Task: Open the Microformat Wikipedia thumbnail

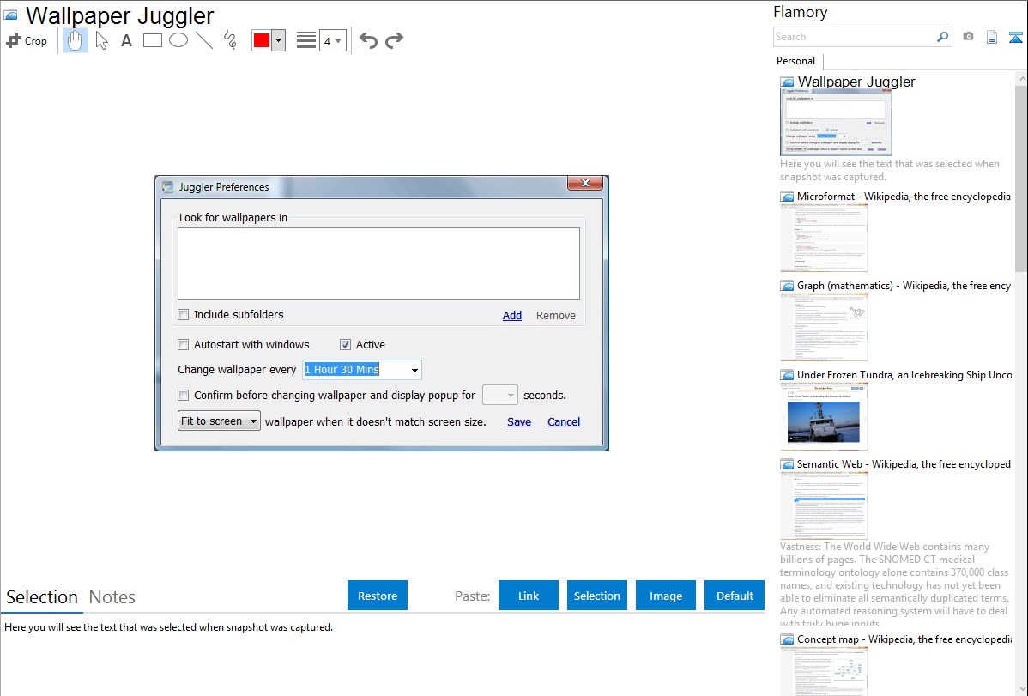Action: pos(824,238)
